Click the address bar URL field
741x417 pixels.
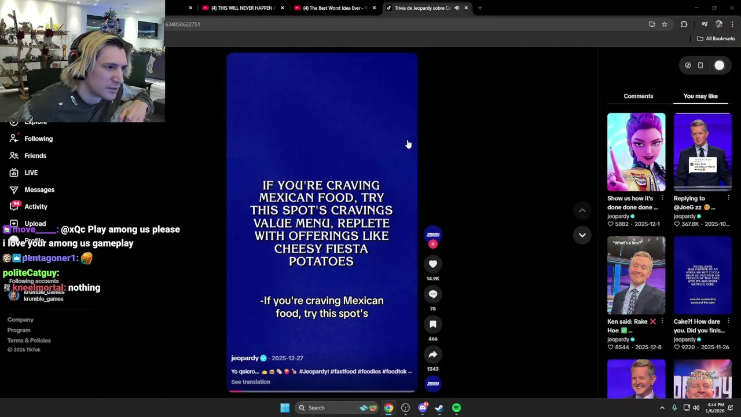[404, 24]
